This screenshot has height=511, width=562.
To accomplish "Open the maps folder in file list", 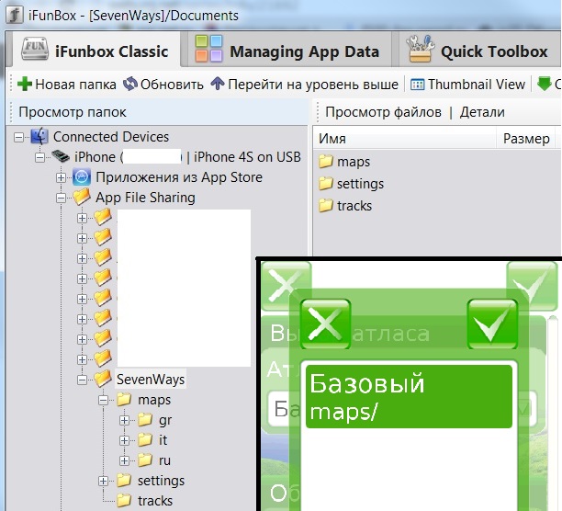I will [x=353, y=162].
